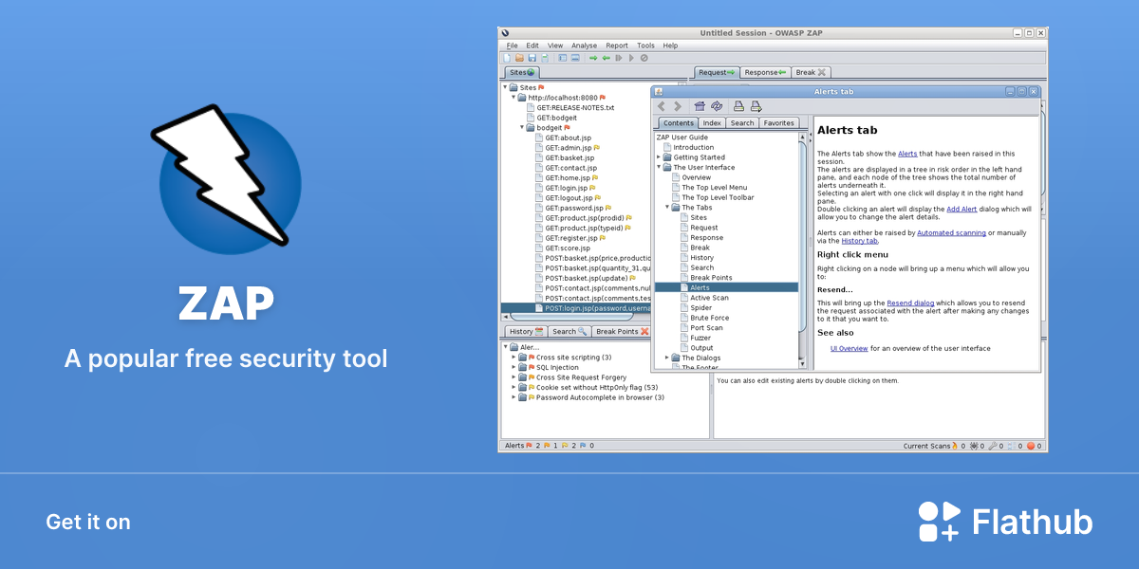Image resolution: width=1139 pixels, height=569 pixels.
Task: Click the Print icon in help toolbar
Action: [x=738, y=106]
